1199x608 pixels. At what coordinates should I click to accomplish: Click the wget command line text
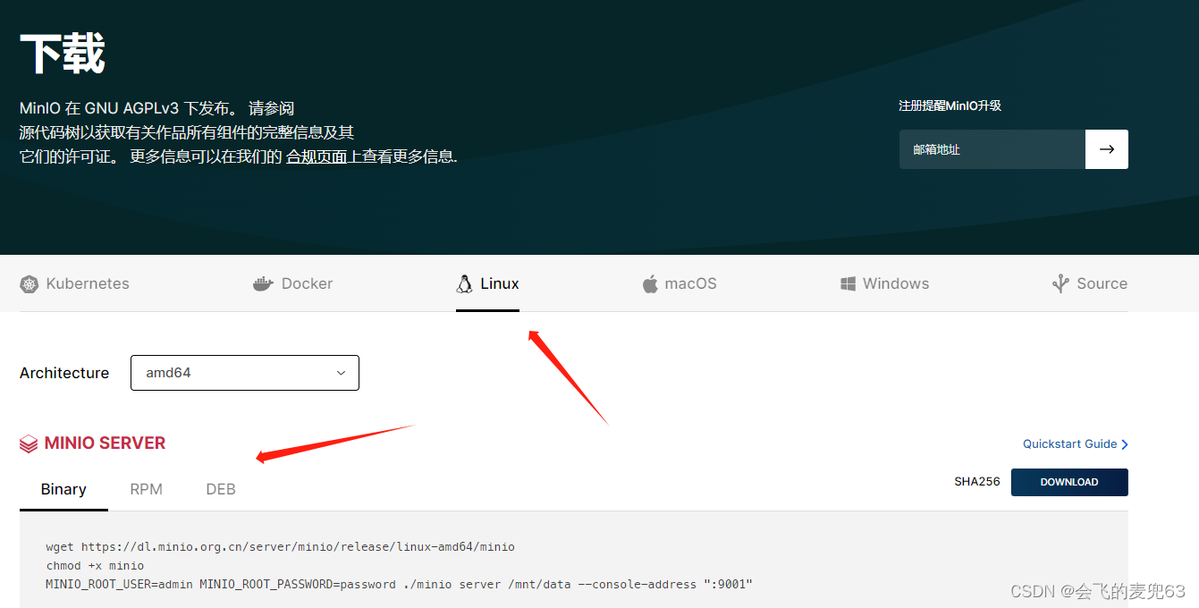pyautogui.click(x=281, y=546)
